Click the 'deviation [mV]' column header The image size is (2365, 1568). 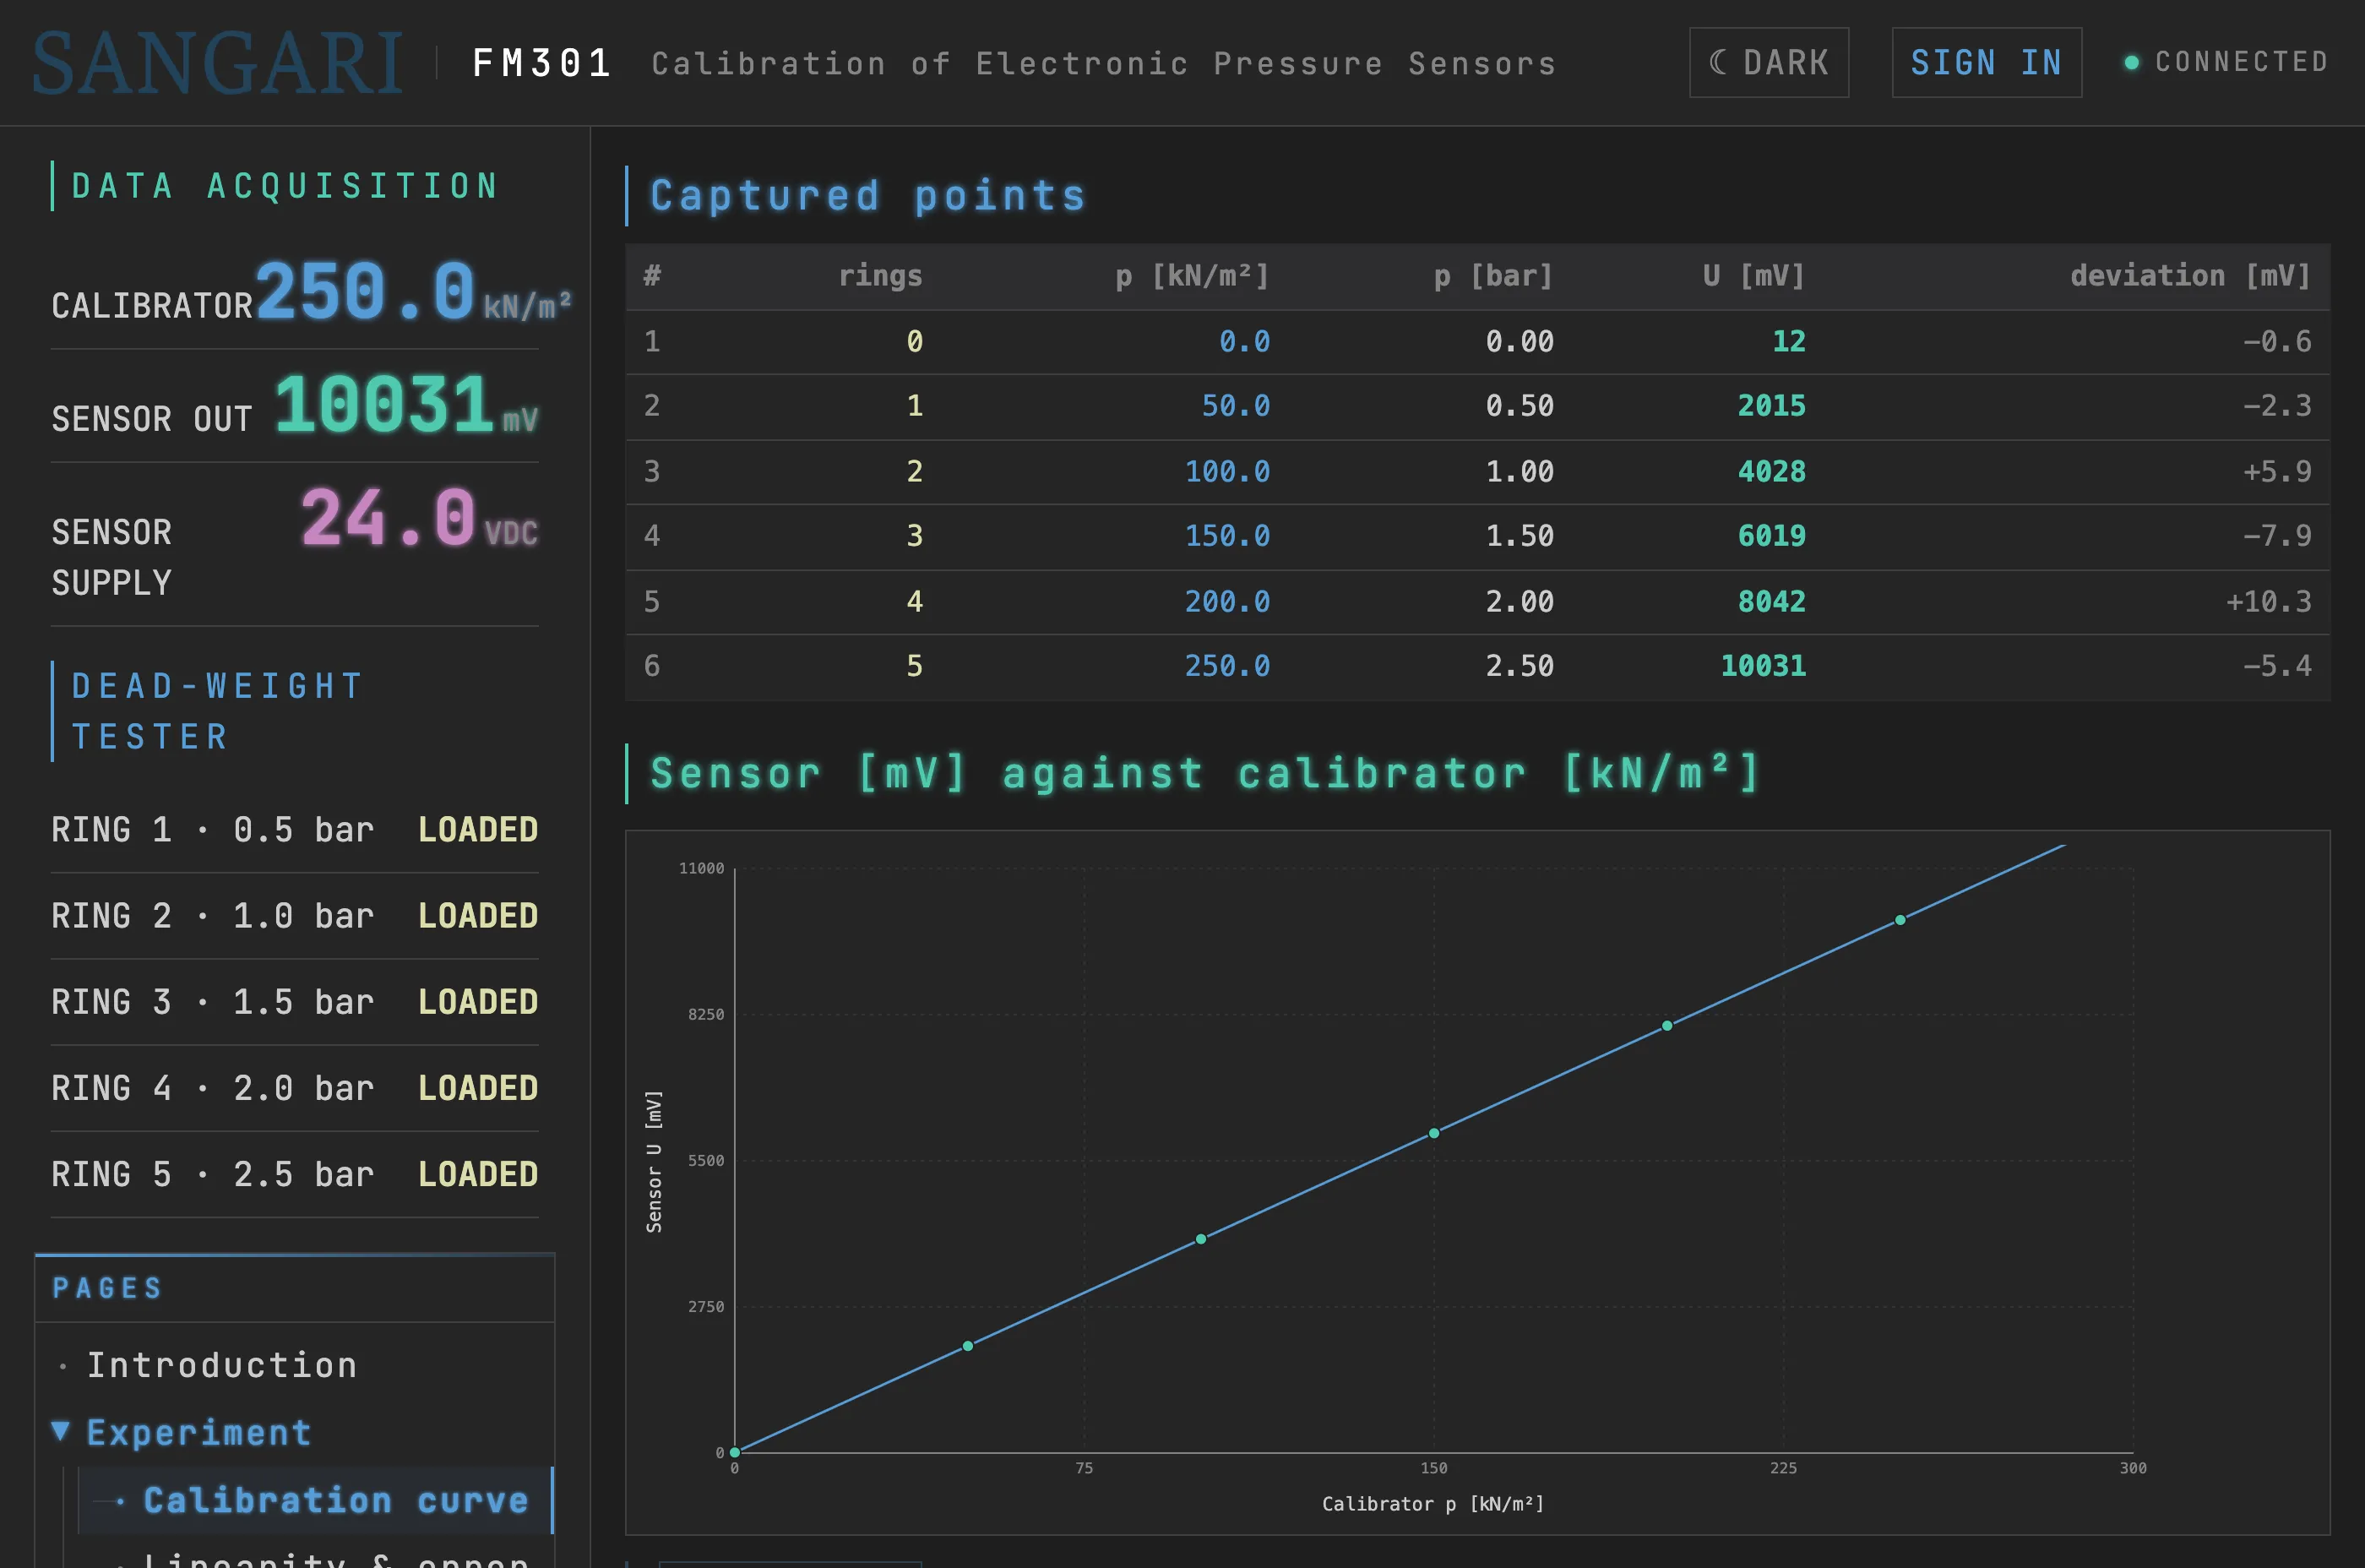pos(2190,276)
